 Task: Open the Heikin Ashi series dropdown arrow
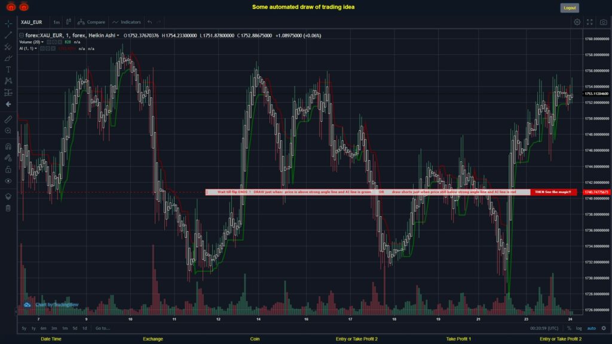(118, 35)
